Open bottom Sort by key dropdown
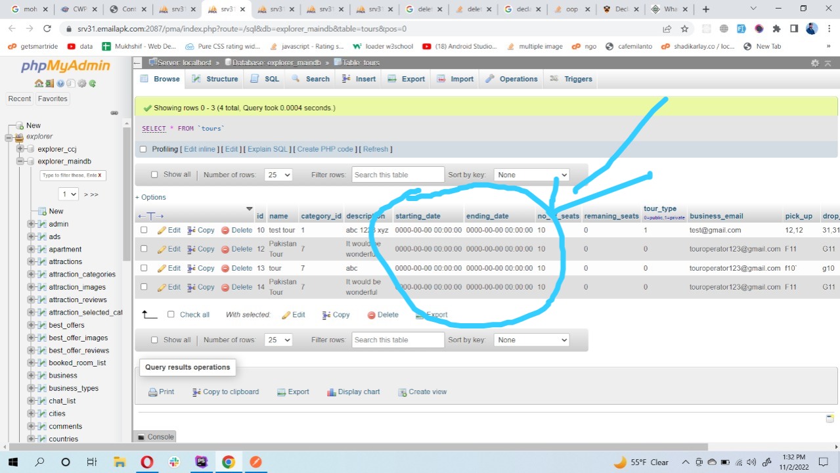 pyautogui.click(x=531, y=340)
